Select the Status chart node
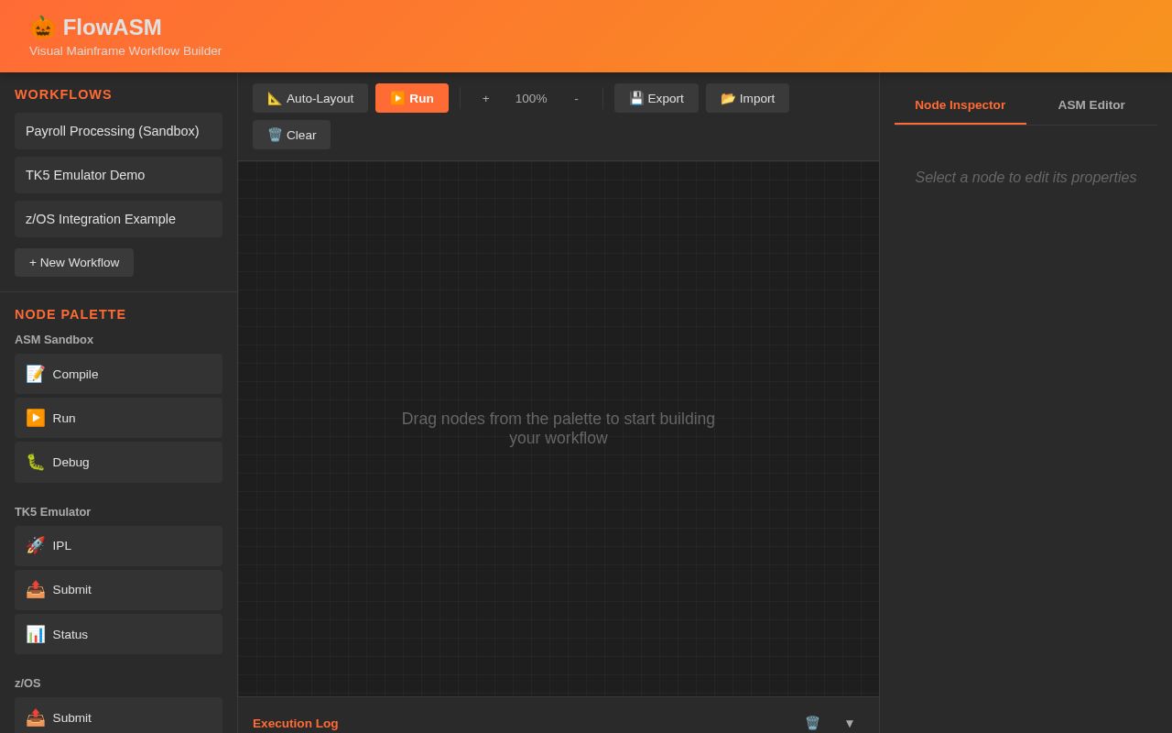This screenshot has width=1172, height=733. click(118, 634)
